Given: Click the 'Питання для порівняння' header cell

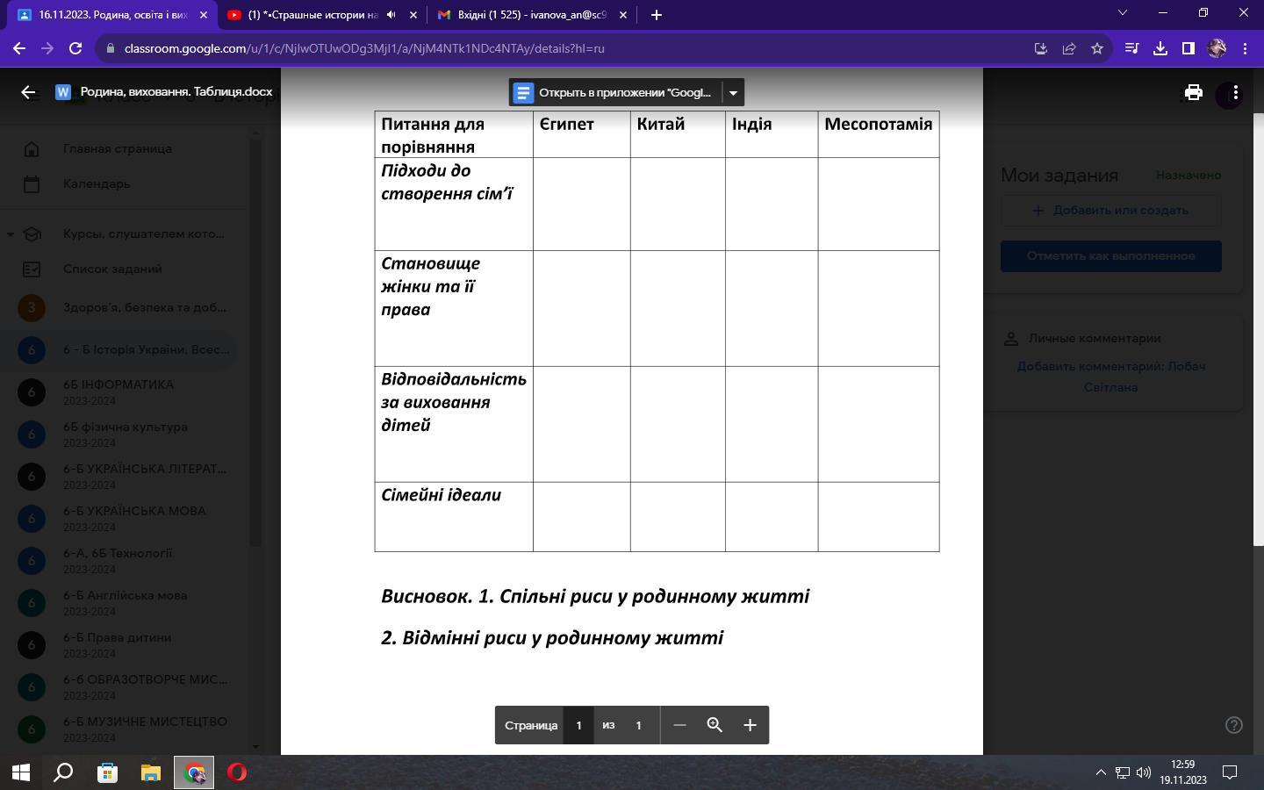Looking at the screenshot, I should coord(454,135).
